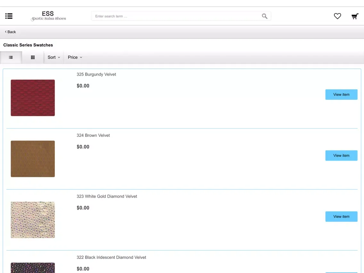Click the $0.00 price of Black Iridescent Diamond Velvet
The image size is (364, 273).
(83, 269)
